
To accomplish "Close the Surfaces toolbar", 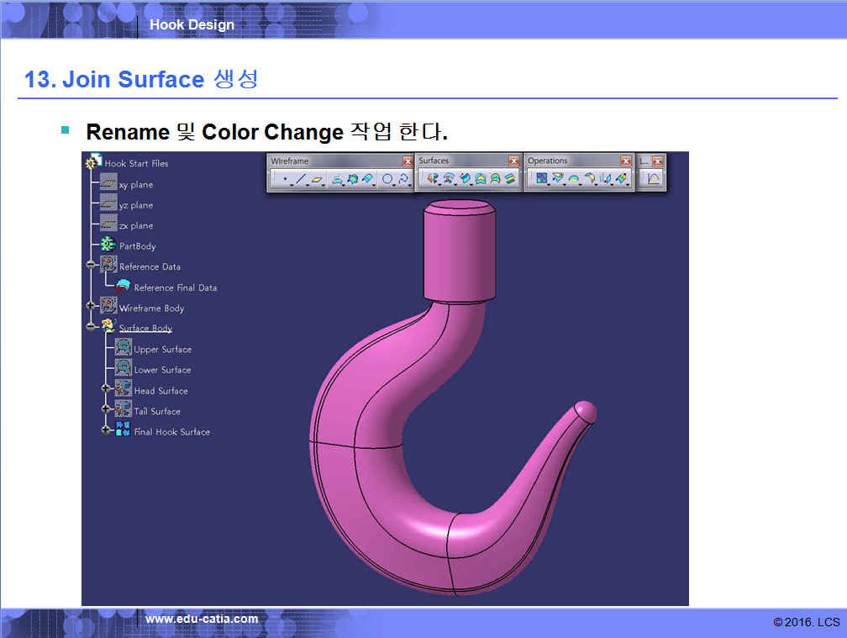I will tap(513, 161).
